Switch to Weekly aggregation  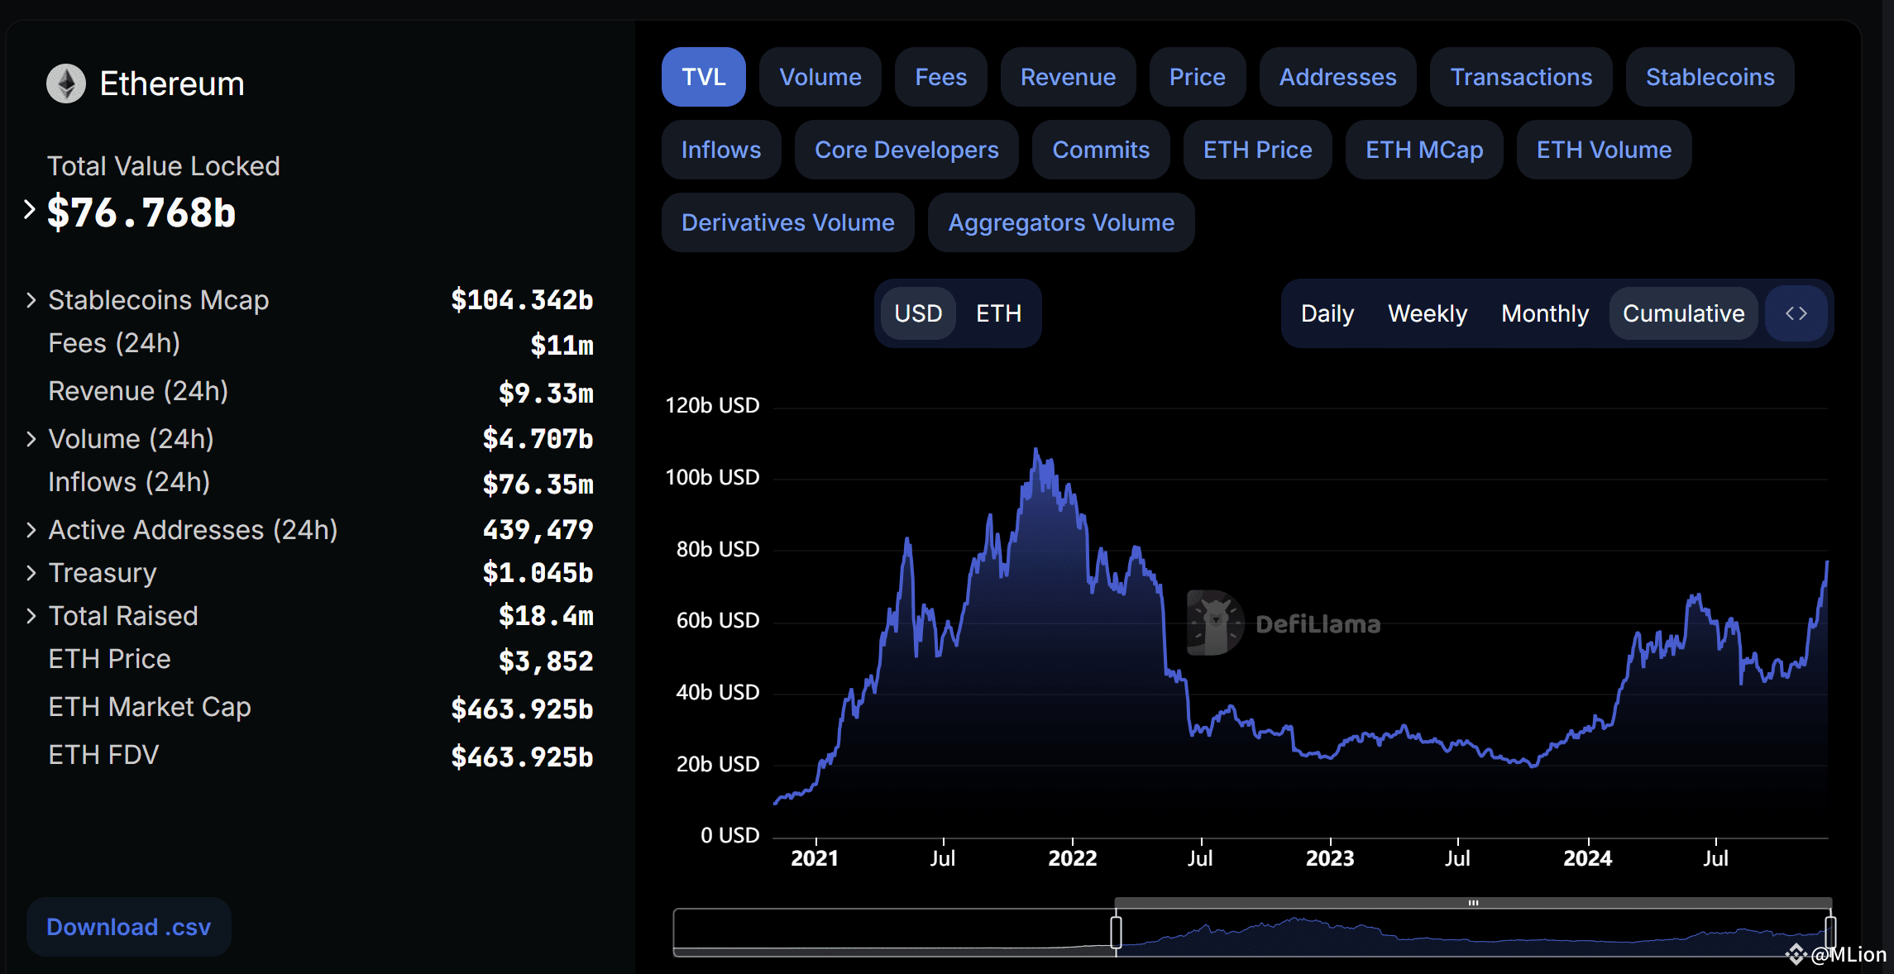pos(1428,313)
